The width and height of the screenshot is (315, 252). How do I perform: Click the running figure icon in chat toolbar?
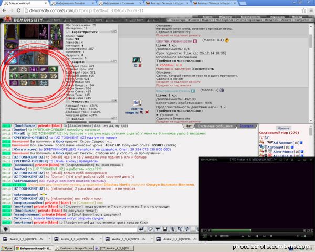pos(172,229)
